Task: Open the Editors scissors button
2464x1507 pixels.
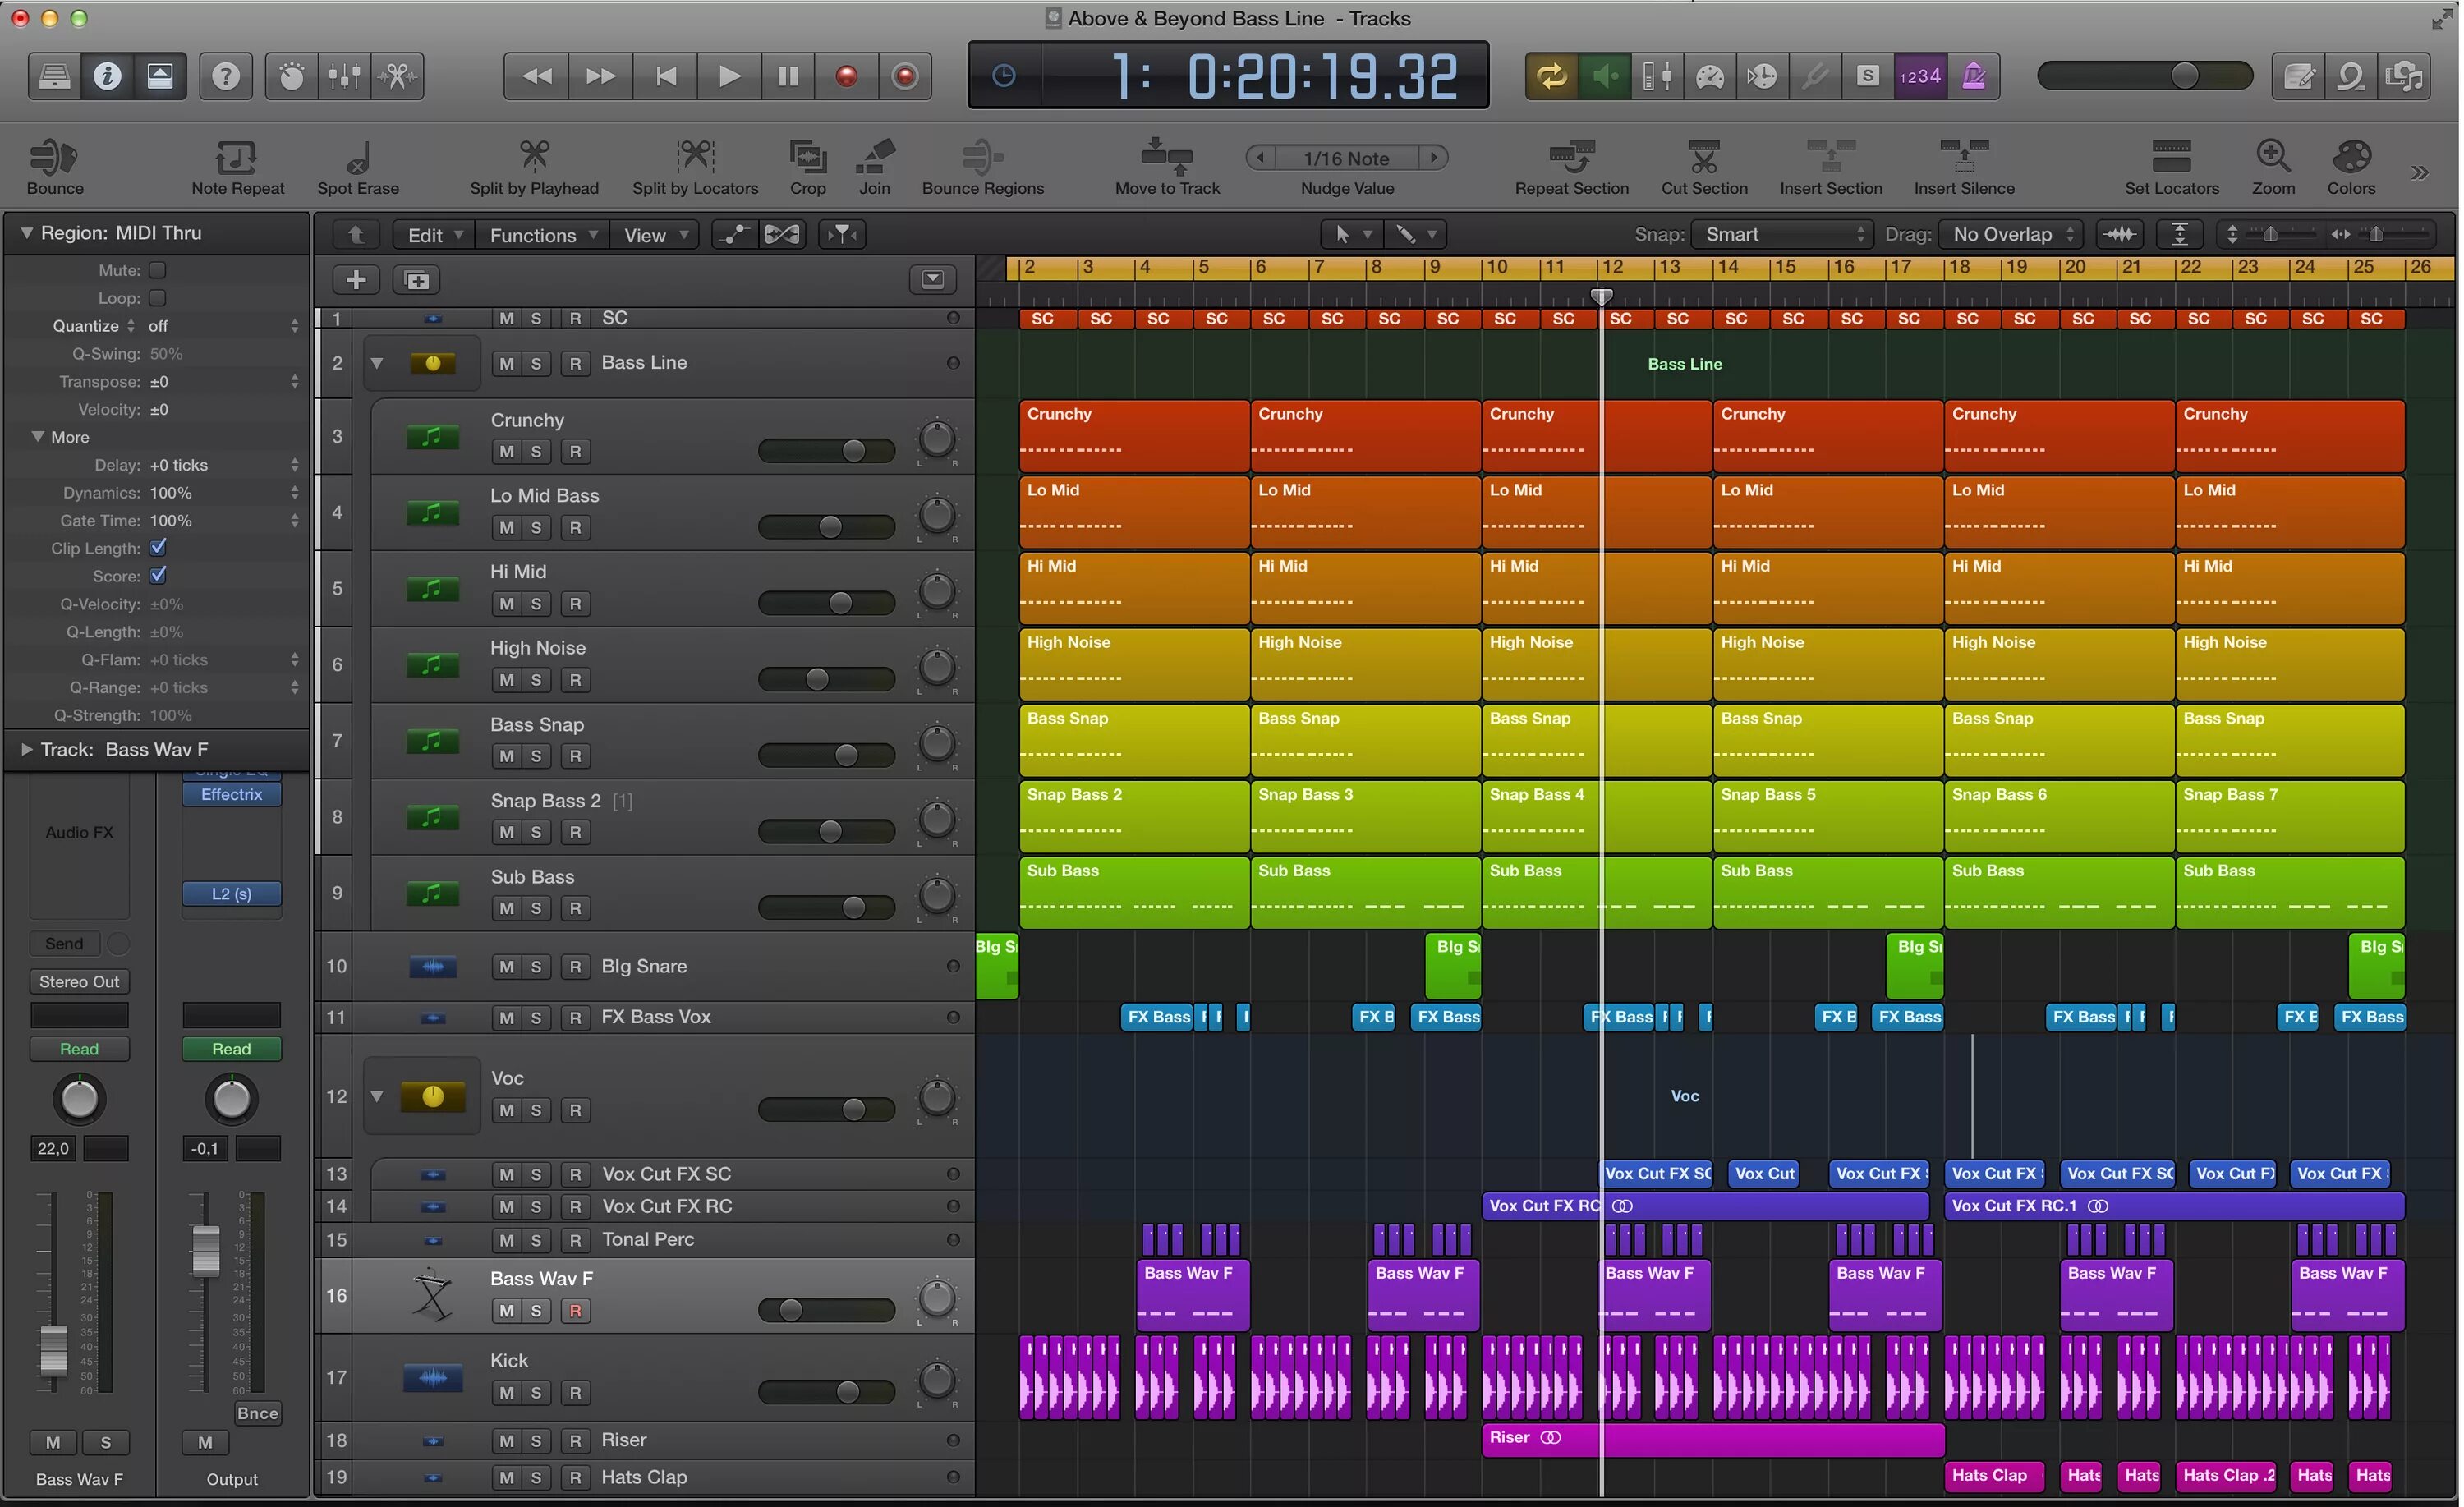Action: (x=398, y=76)
